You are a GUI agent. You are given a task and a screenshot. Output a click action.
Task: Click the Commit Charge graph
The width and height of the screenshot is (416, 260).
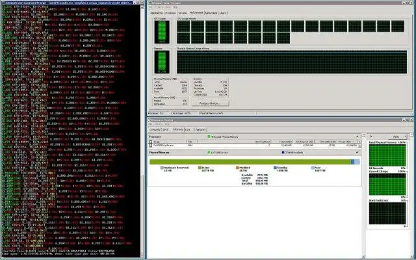click(387, 185)
